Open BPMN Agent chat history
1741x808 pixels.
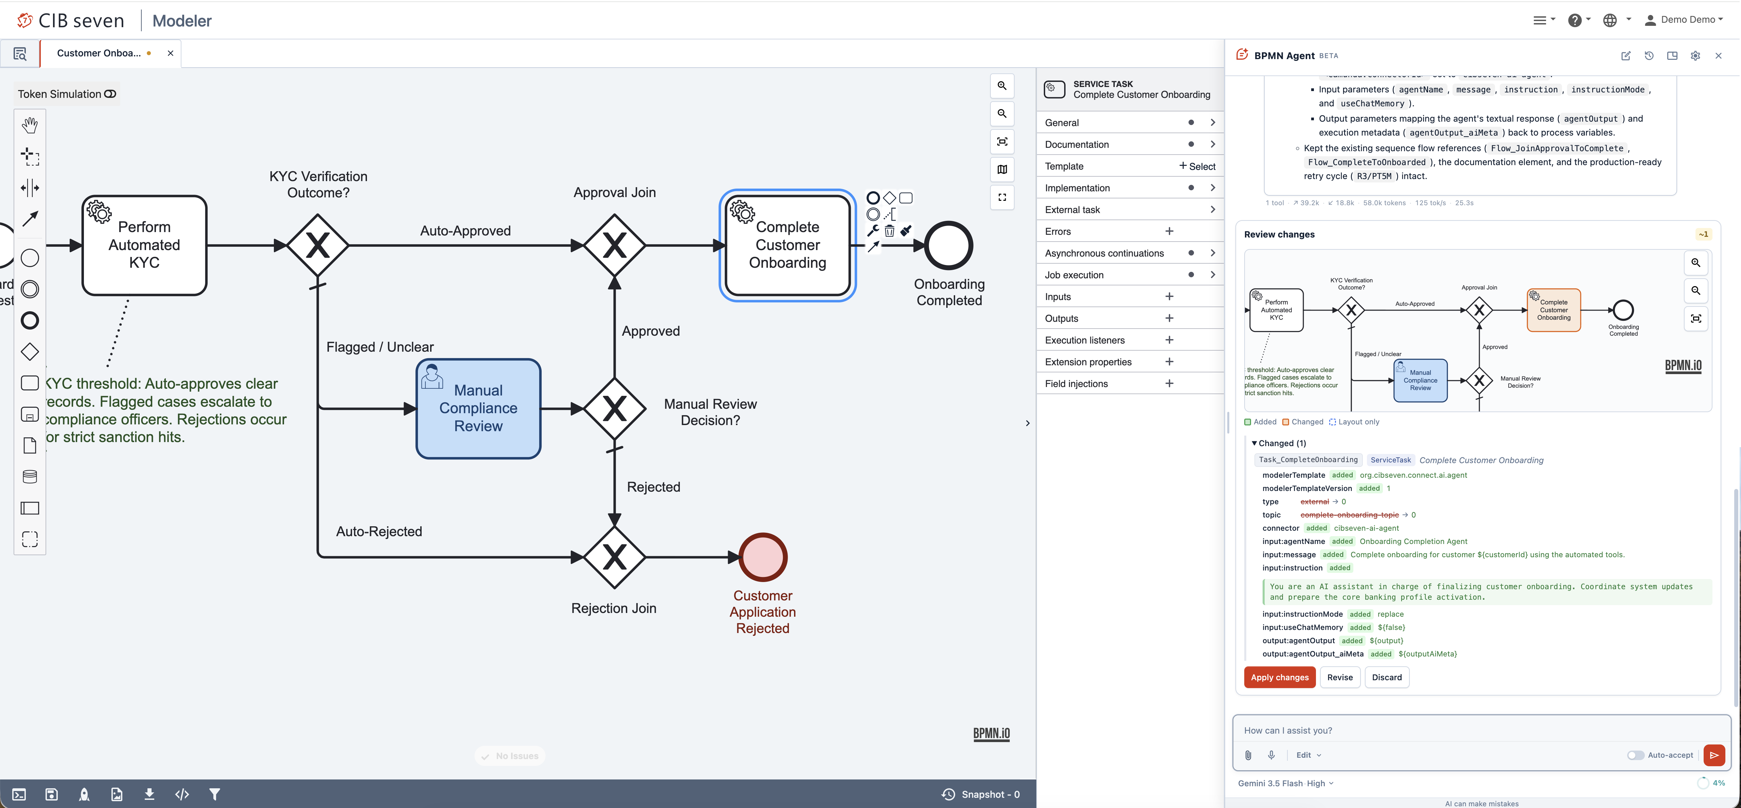pyautogui.click(x=1649, y=56)
